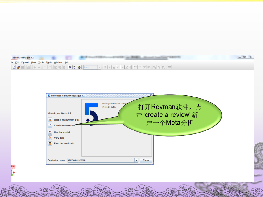Click the Cut toolbar icon
The height and width of the screenshot is (197, 263).
56,67
